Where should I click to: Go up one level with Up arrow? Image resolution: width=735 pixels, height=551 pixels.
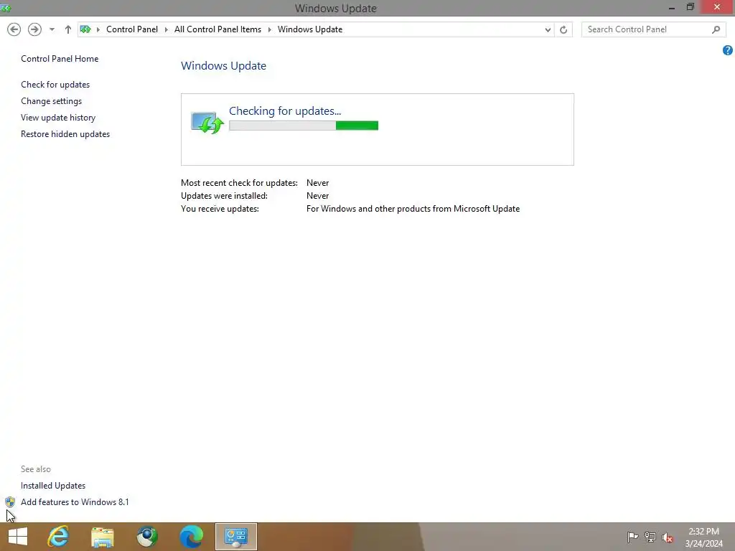pyautogui.click(x=68, y=29)
